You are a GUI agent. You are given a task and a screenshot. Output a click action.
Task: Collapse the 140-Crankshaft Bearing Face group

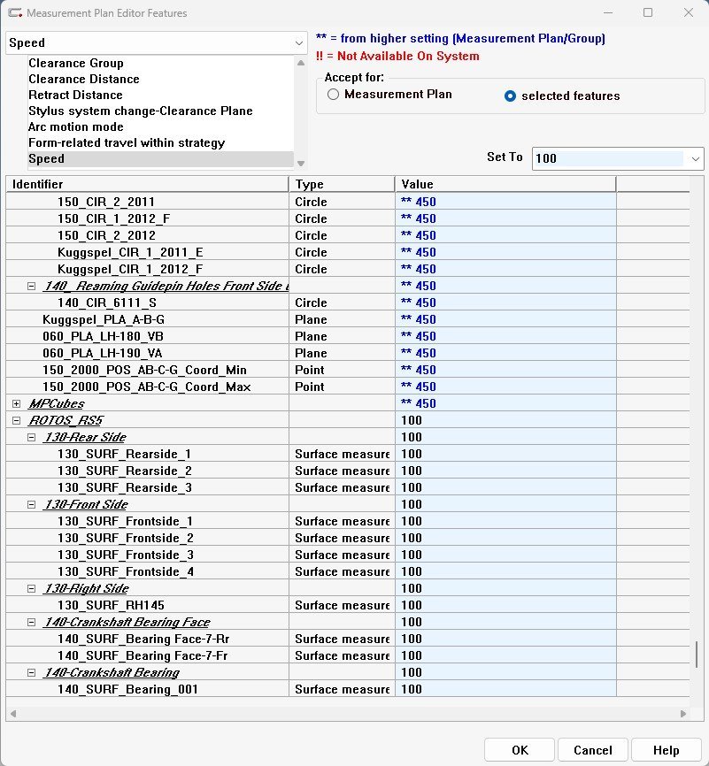tap(32, 622)
